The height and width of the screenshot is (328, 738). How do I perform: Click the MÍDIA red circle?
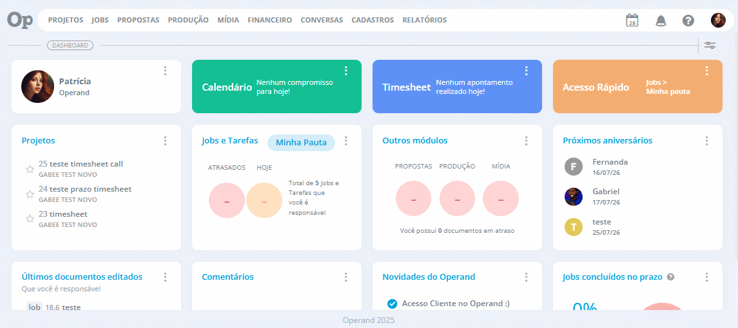click(x=501, y=199)
